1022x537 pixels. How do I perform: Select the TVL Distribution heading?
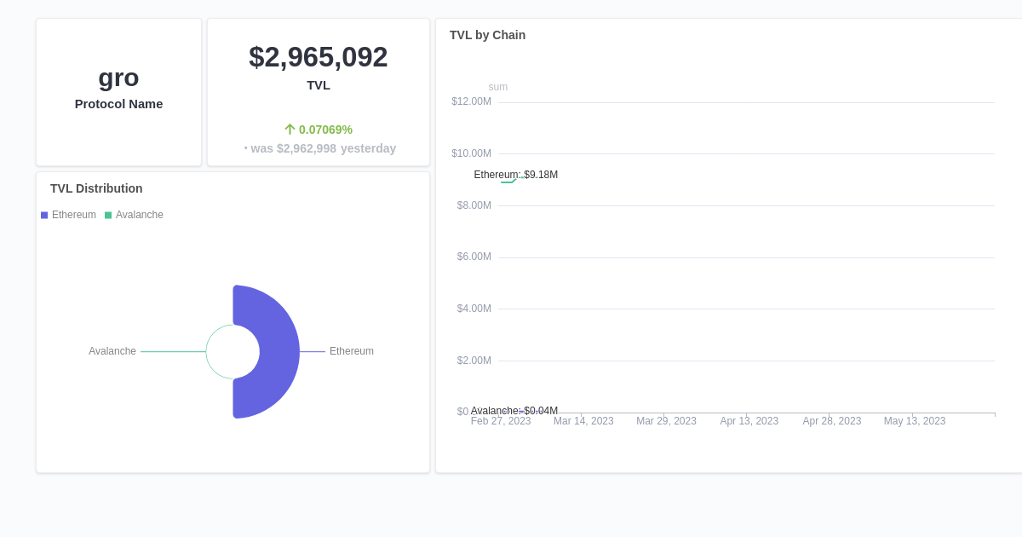[x=96, y=188]
